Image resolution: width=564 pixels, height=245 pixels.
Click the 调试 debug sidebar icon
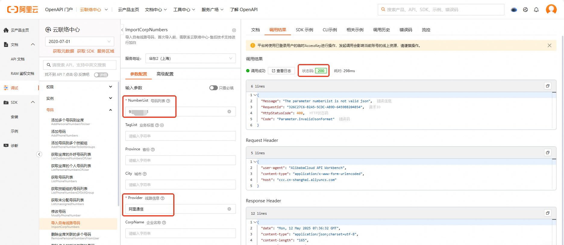[x=6, y=88]
